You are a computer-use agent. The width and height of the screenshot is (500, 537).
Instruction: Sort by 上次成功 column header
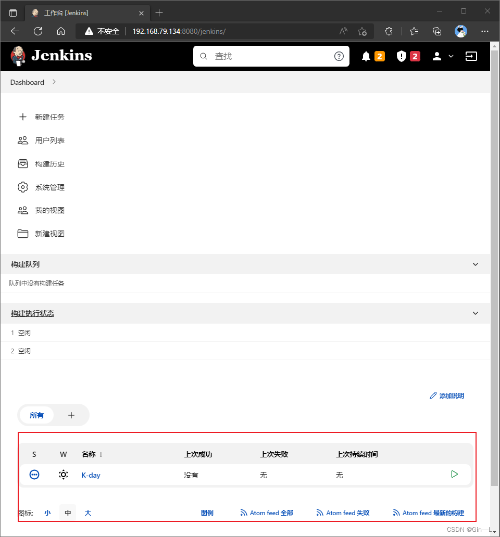coord(198,454)
